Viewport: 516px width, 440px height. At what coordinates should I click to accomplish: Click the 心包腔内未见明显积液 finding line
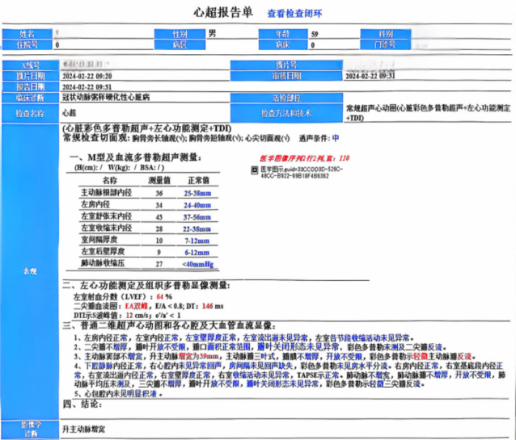(x=118, y=394)
